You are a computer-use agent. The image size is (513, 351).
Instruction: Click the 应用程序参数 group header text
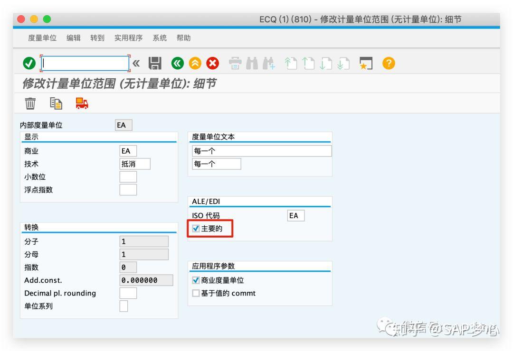click(213, 266)
